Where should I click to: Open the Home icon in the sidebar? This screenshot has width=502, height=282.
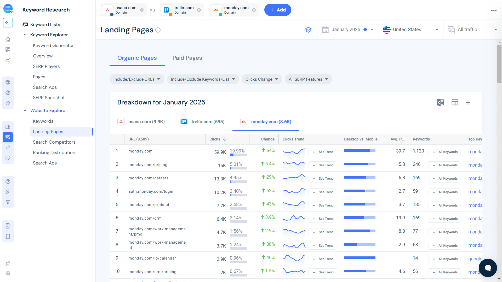click(x=8, y=39)
